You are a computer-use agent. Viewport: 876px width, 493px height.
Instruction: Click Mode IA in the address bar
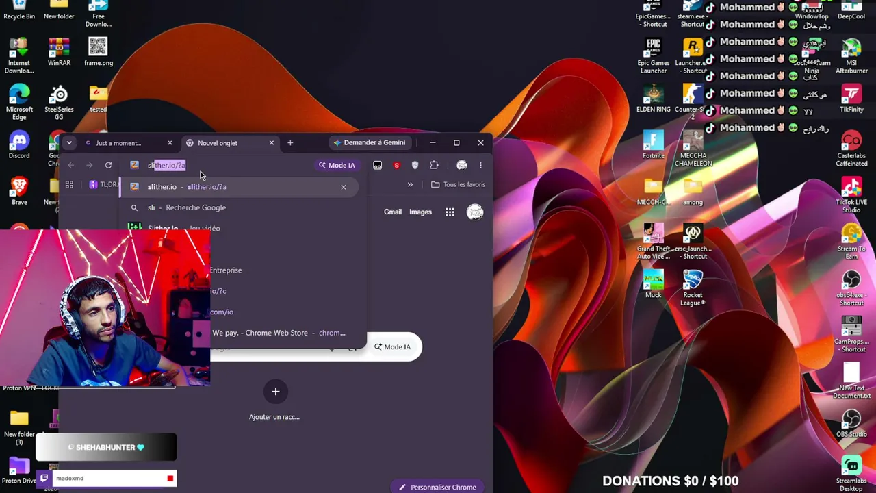(337, 165)
